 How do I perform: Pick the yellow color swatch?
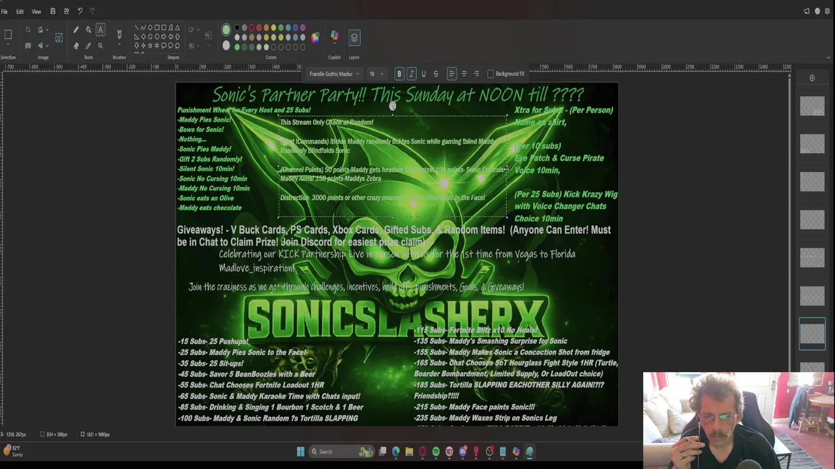[x=273, y=27]
